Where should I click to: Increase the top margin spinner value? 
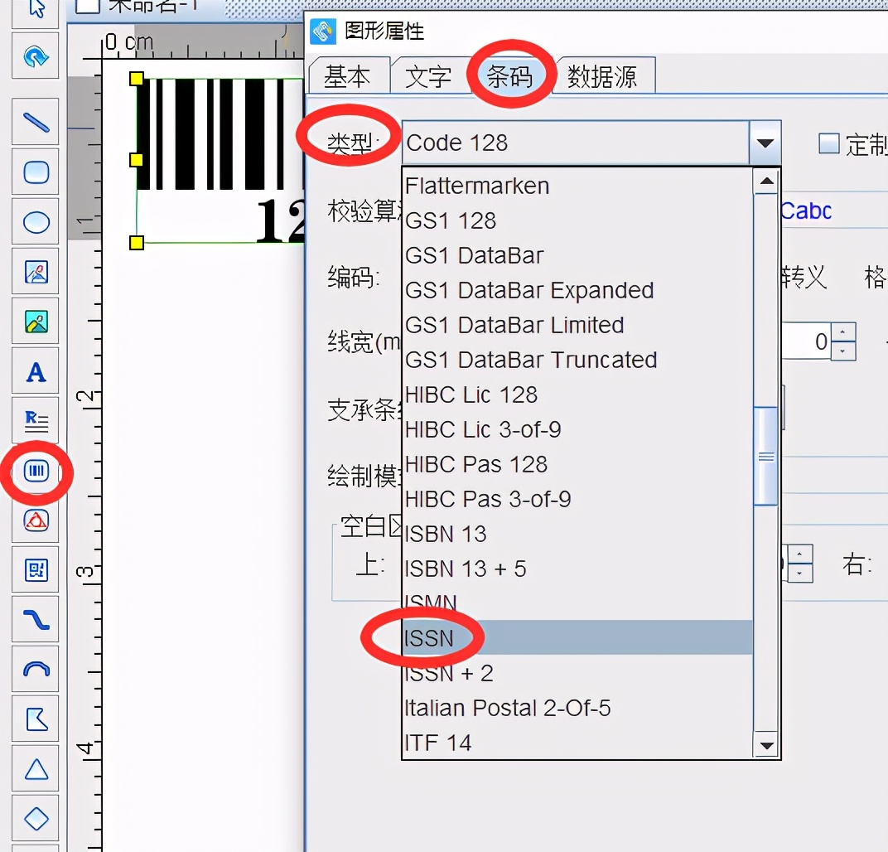799,554
